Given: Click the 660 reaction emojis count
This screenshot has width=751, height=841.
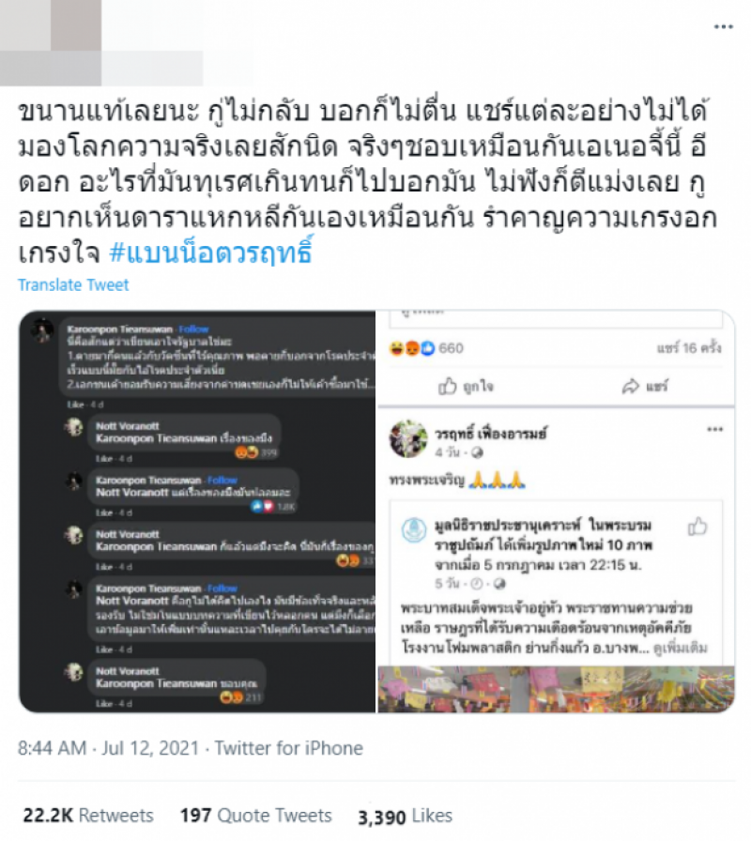Looking at the screenshot, I should (426, 348).
